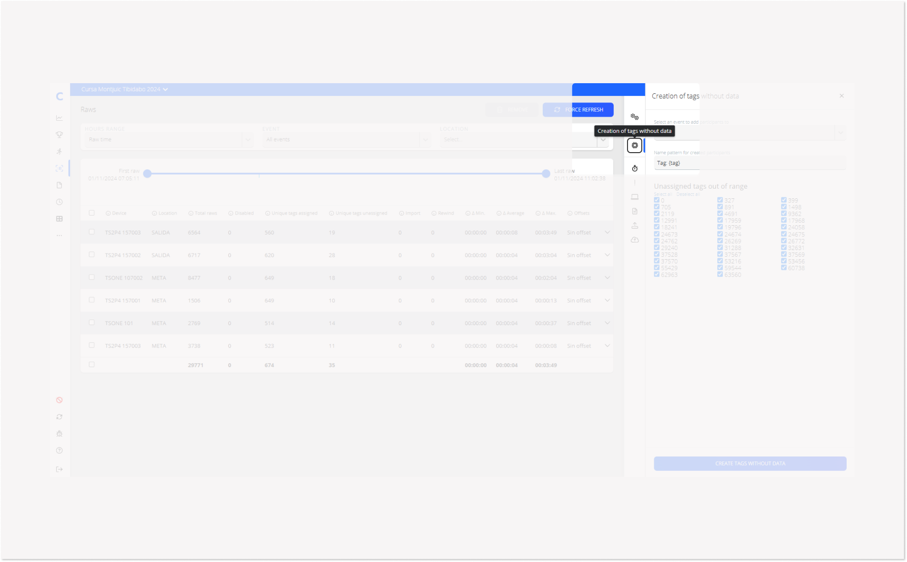Click the info icon beside Total raws column
The height and width of the screenshot is (562, 907).
pyautogui.click(x=191, y=214)
